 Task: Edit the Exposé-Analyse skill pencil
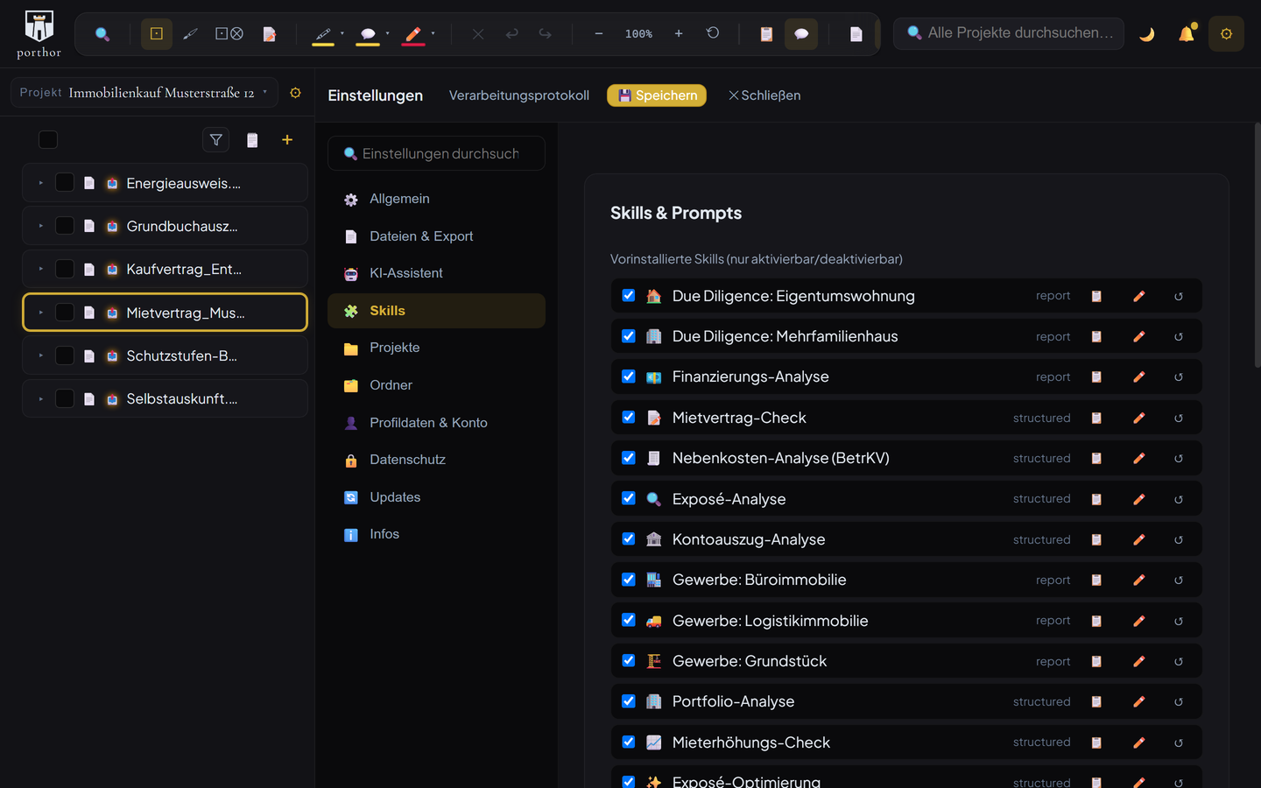1138,499
